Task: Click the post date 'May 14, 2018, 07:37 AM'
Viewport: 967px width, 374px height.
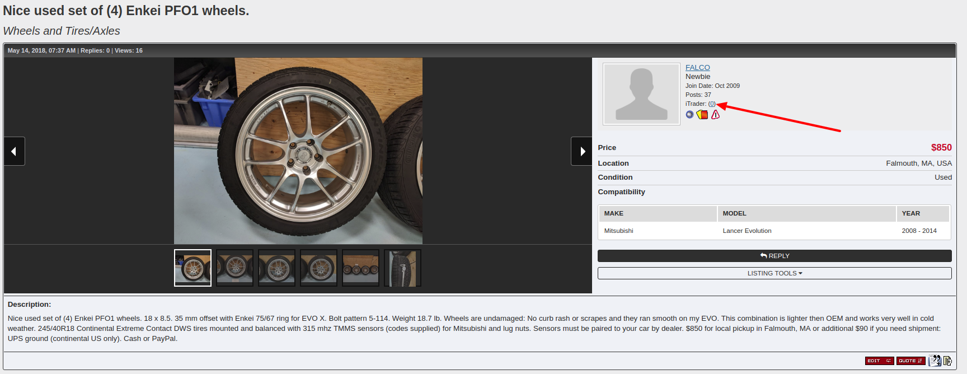Action: [x=41, y=50]
